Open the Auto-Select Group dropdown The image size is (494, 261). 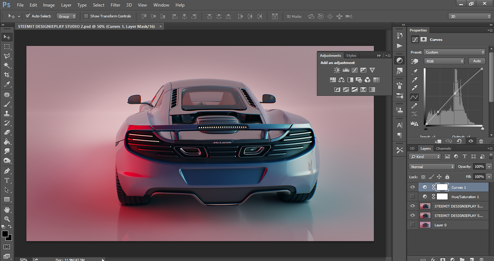coord(67,16)
